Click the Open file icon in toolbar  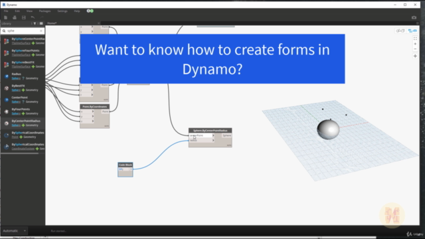click(15, 17)
